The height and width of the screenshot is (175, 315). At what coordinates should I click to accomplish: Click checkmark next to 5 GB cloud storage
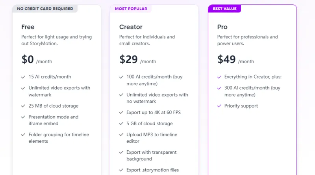coord(121,124)
